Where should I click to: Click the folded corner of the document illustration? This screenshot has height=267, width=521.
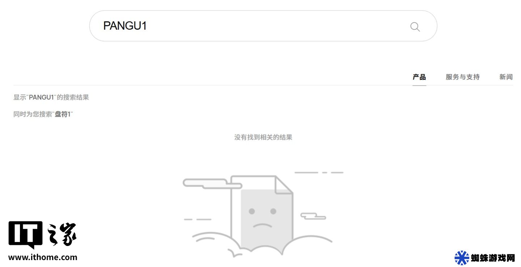[x=284, y=185]
